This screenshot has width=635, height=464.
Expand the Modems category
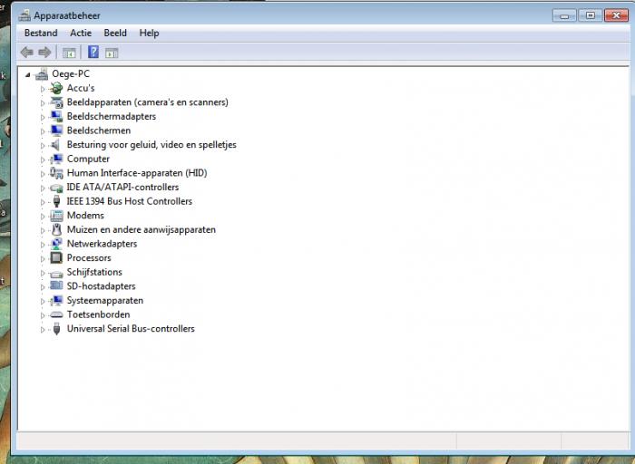(x=43, y=217)
